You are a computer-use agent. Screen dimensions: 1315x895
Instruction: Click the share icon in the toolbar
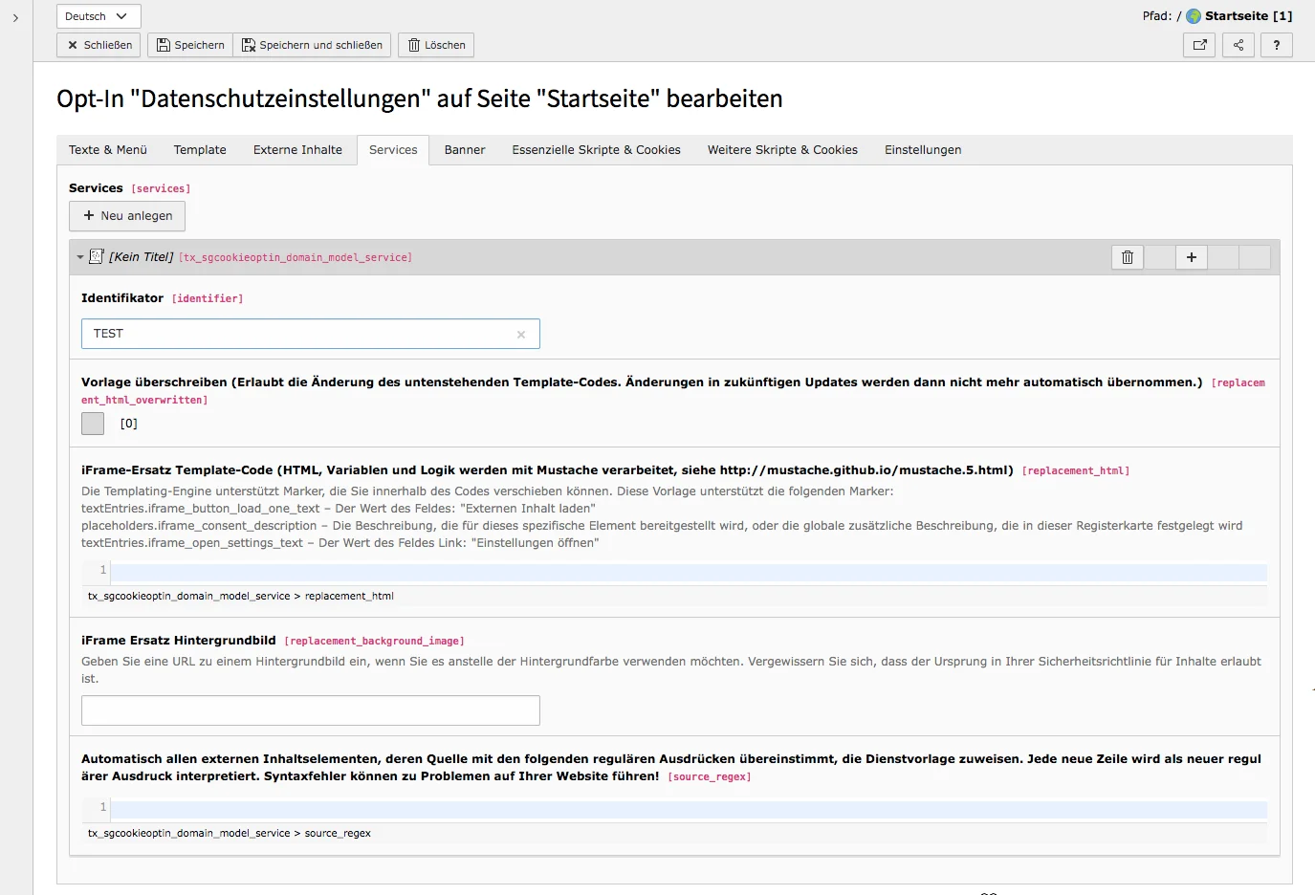pos(1238,45)
